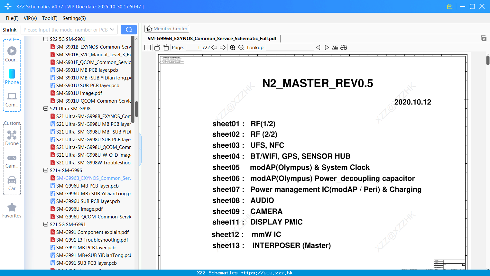Open the VIP(V) menu
This screenshot has width=490, height=276.
30,18
